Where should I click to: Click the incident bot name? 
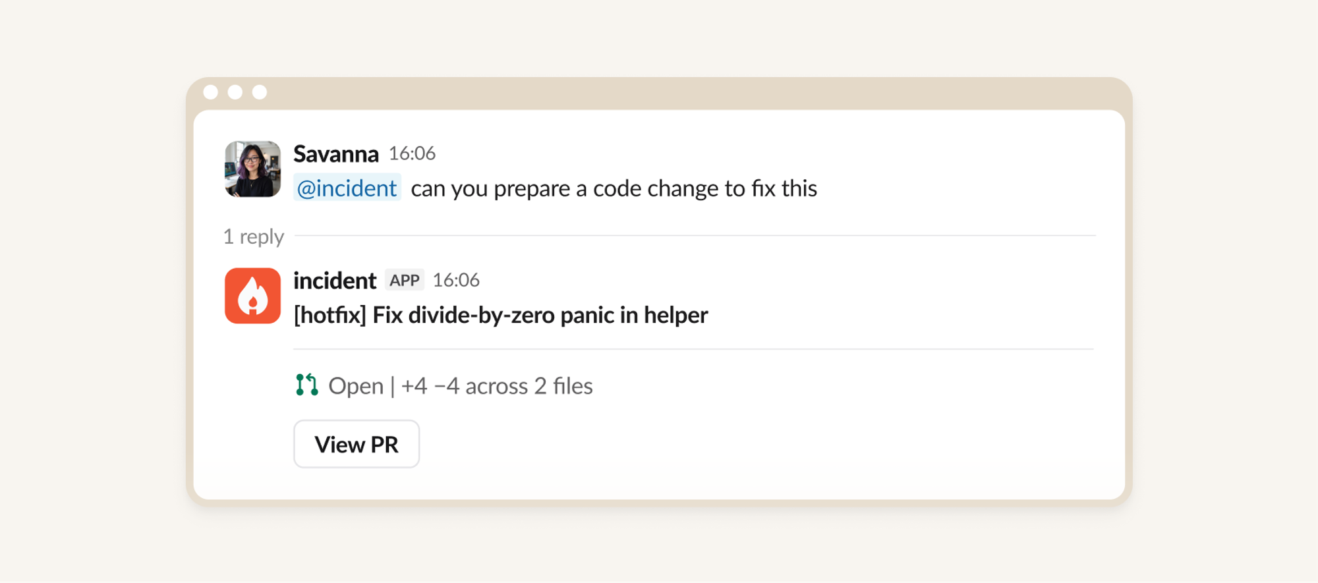[x=335, y=281]
